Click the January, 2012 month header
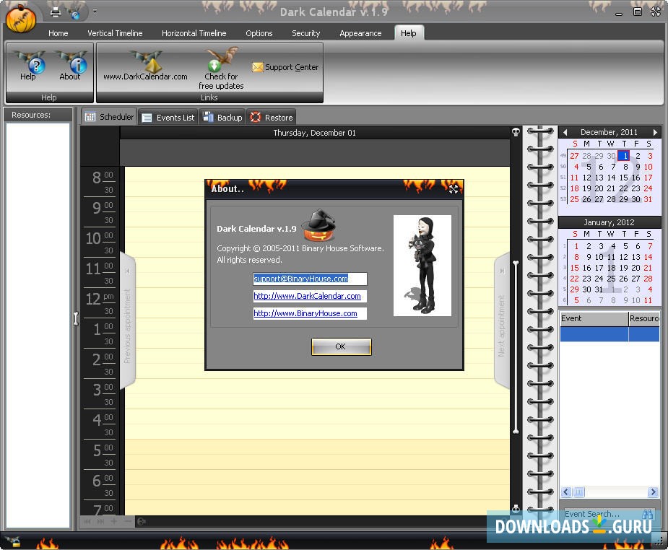Screen dimensions: 668x550 [609, 222]
